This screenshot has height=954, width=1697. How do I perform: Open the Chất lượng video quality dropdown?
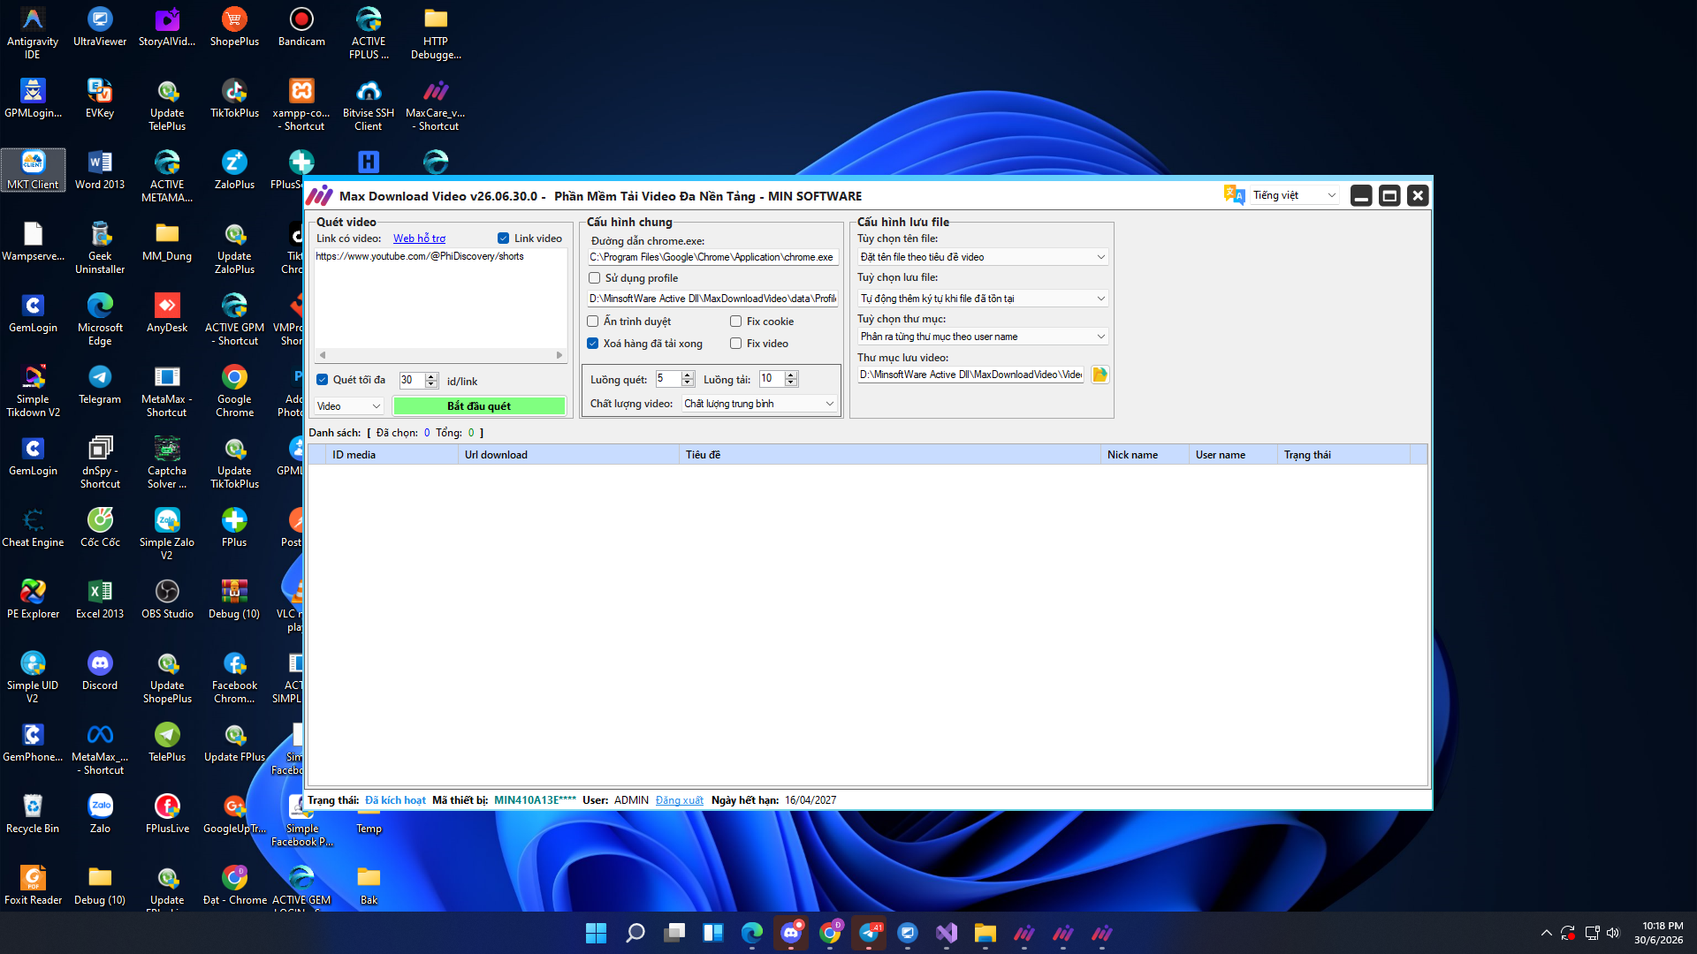pos(759,404)
